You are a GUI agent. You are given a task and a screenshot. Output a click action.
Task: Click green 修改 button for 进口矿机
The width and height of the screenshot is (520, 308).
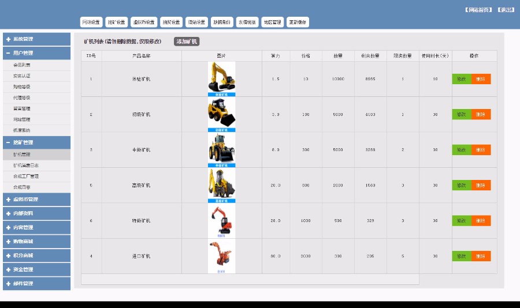click(x=462, y=256)
